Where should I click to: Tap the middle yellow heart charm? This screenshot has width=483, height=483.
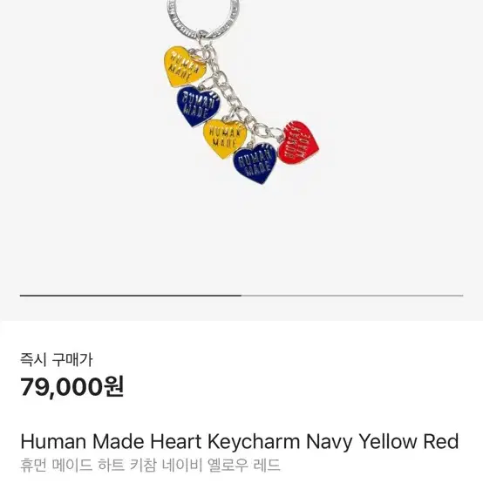[x=225, y=139]
